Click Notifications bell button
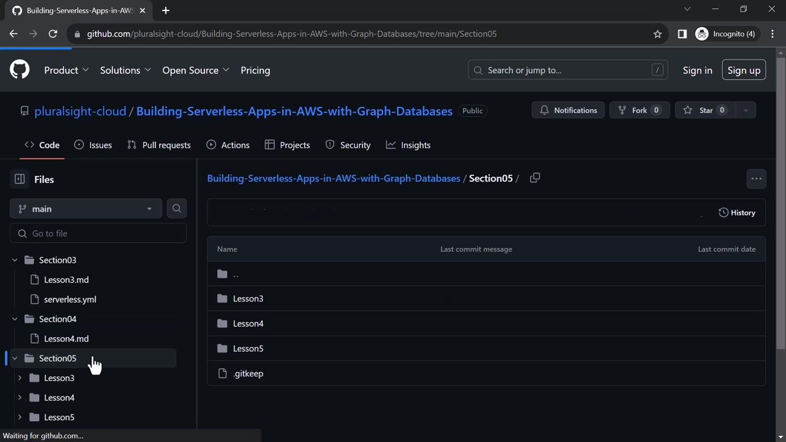Screen dimensions: 786x442 pos(568,110)
